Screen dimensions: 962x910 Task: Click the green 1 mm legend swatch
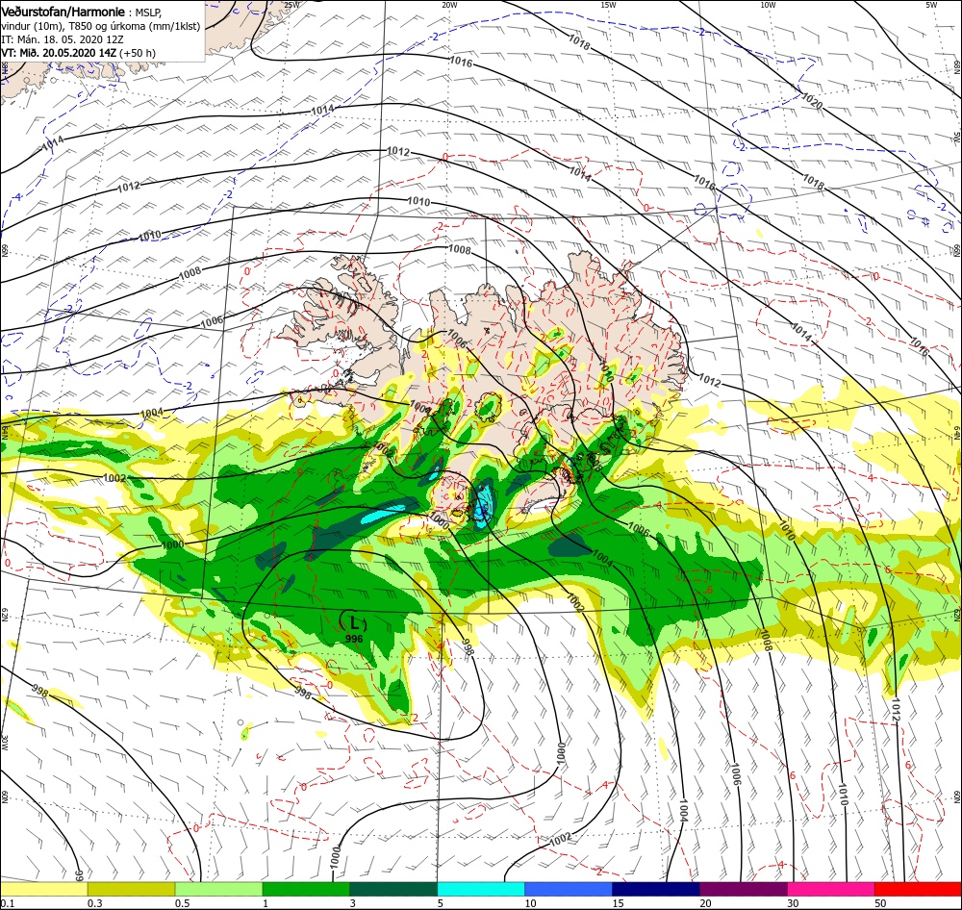[306, 889]
